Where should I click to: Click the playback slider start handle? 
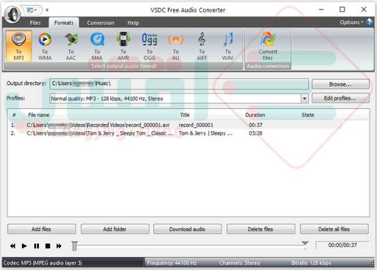coord(75,246)
